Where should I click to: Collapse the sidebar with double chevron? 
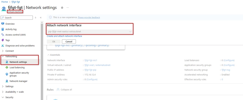point(41,18)
